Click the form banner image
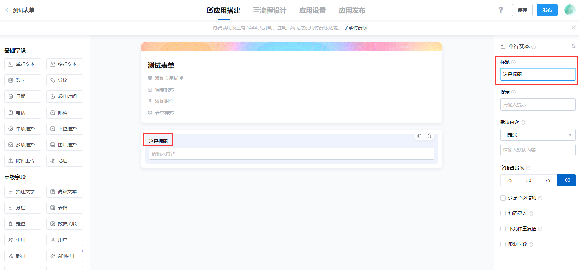The width and height of the screenshot is (579, 270). click(292, 47)
